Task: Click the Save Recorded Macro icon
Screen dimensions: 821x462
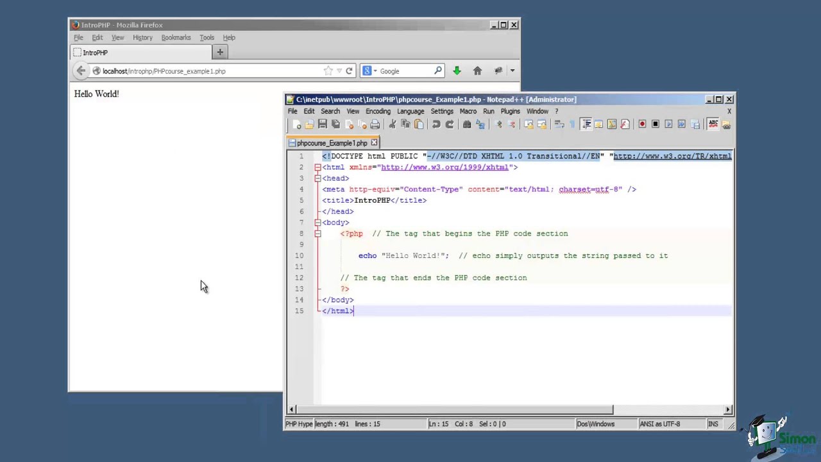Action: (x=695, y=124)
